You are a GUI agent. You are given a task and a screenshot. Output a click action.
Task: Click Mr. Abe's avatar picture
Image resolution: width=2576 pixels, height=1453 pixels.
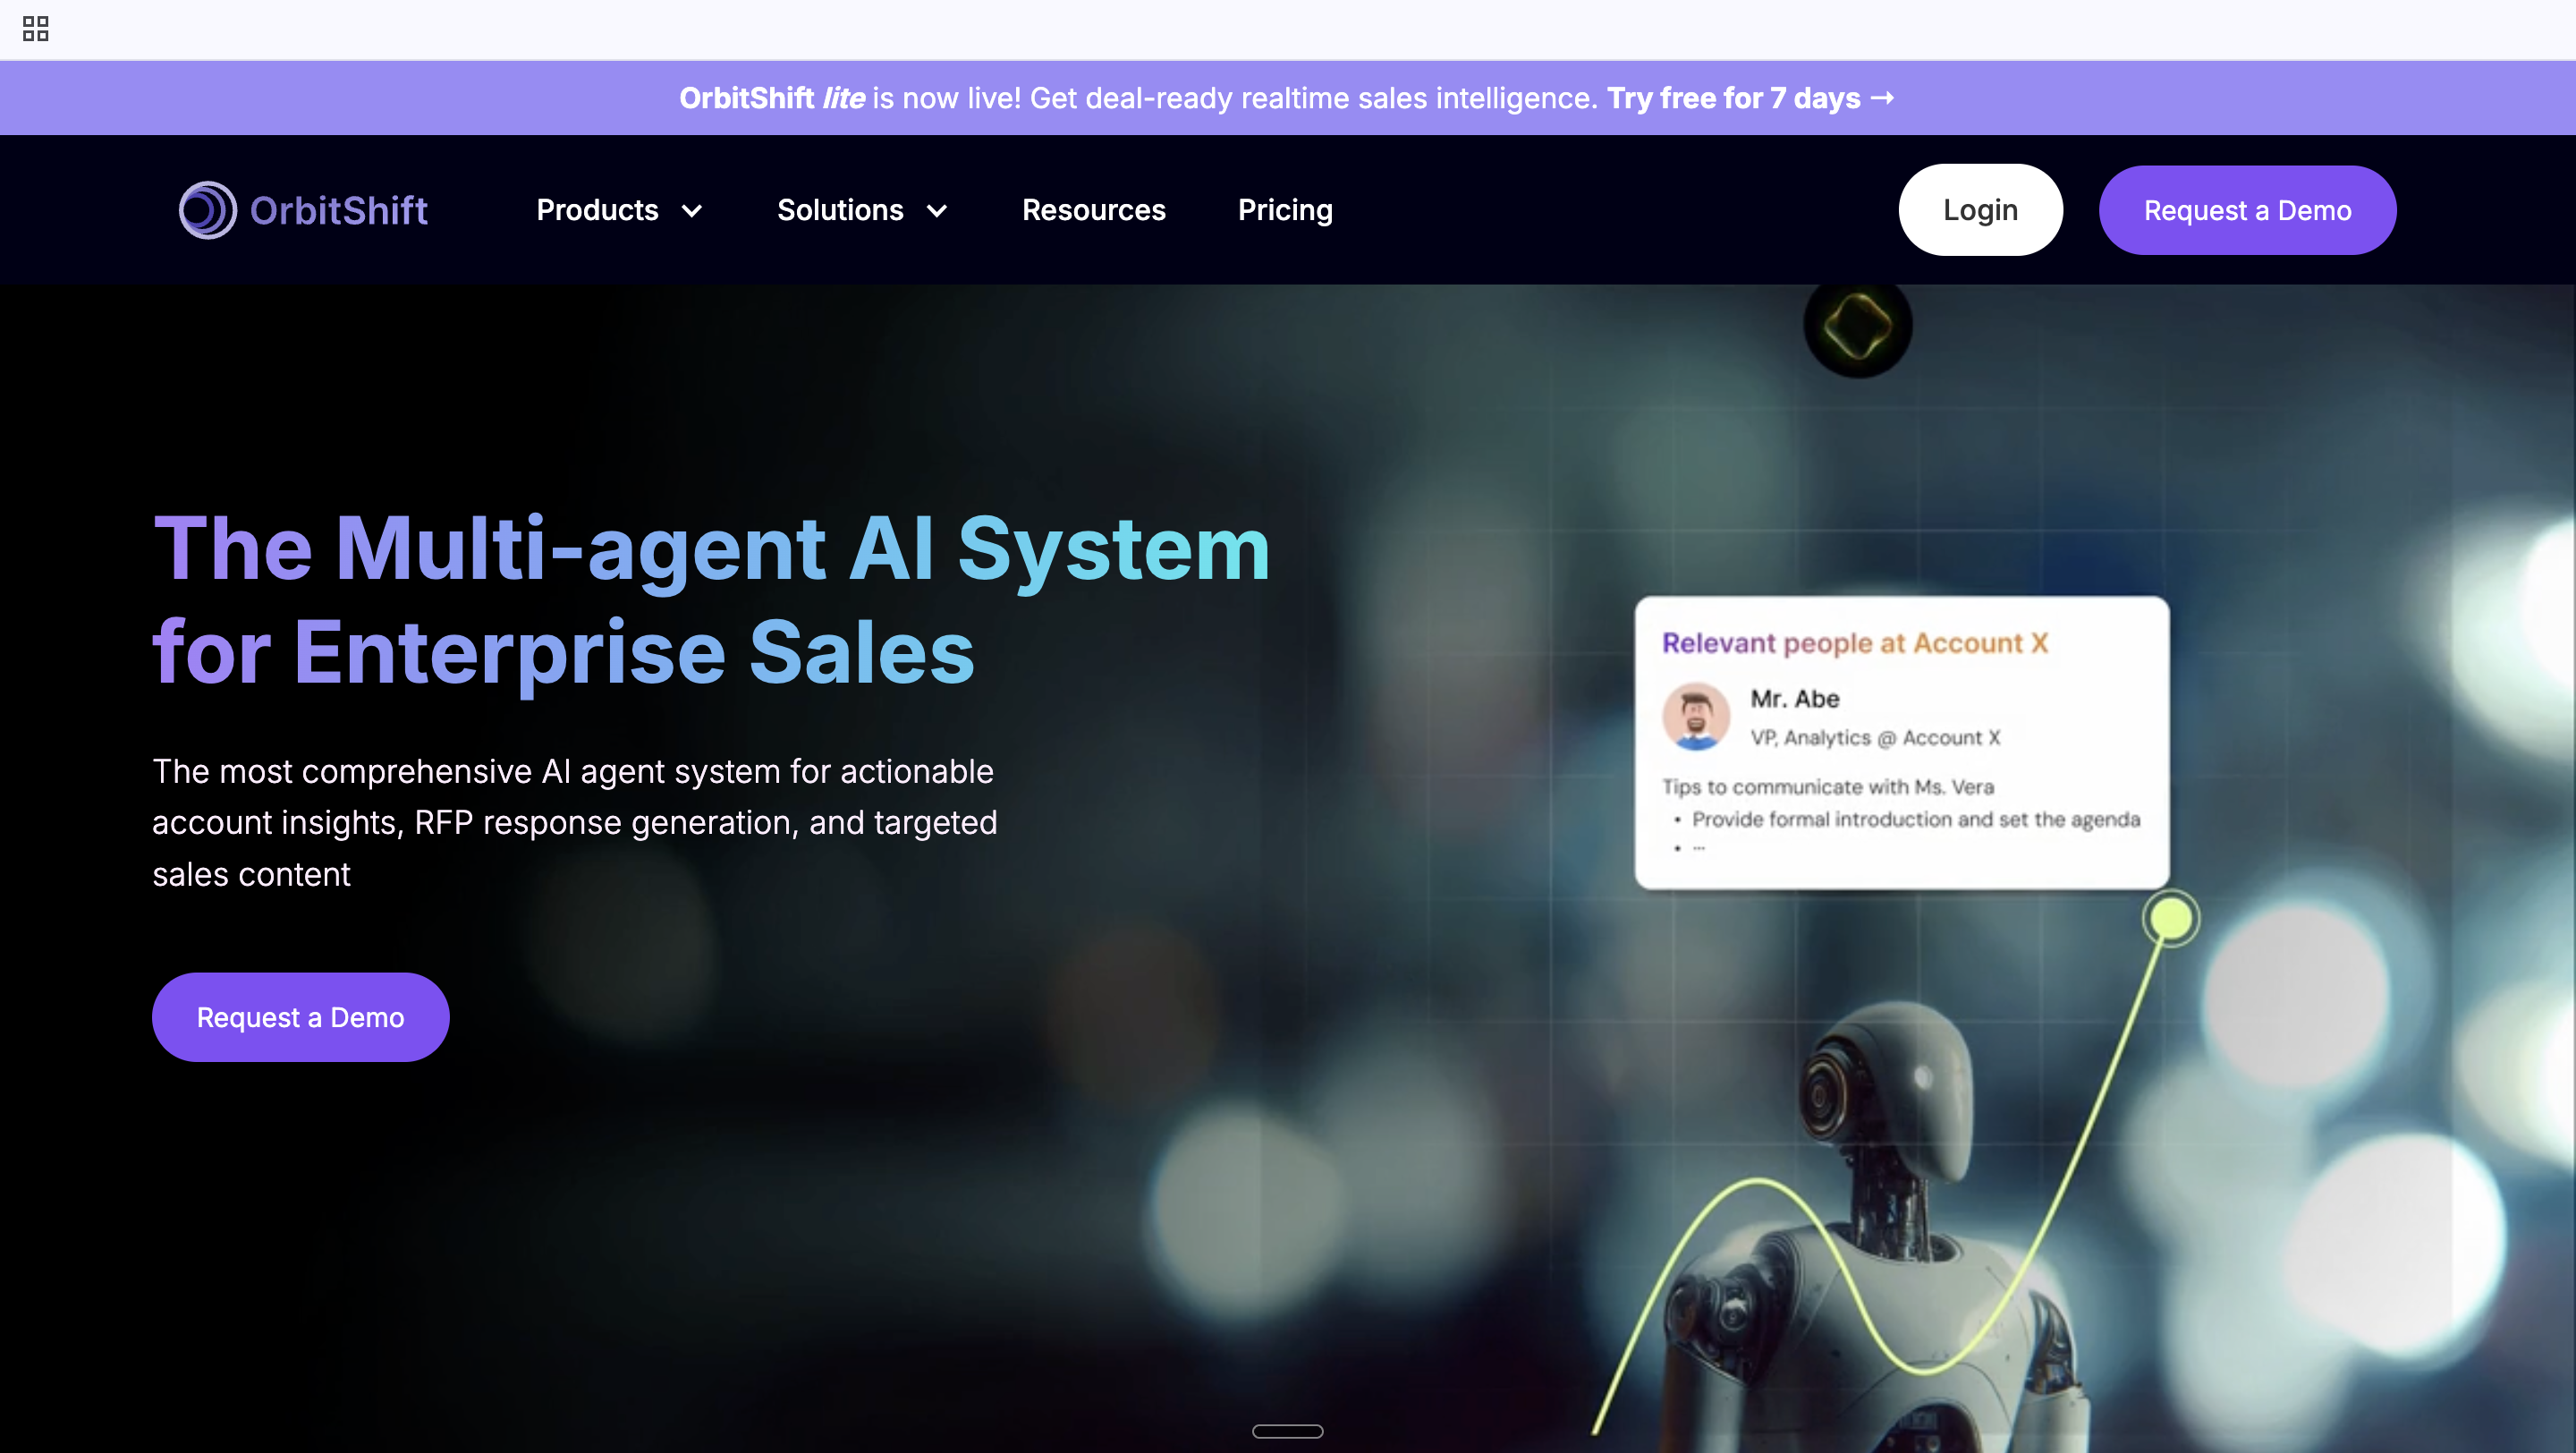[1696, 716]
